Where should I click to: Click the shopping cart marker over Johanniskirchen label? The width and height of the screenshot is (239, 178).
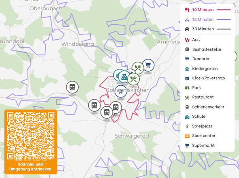121,91
